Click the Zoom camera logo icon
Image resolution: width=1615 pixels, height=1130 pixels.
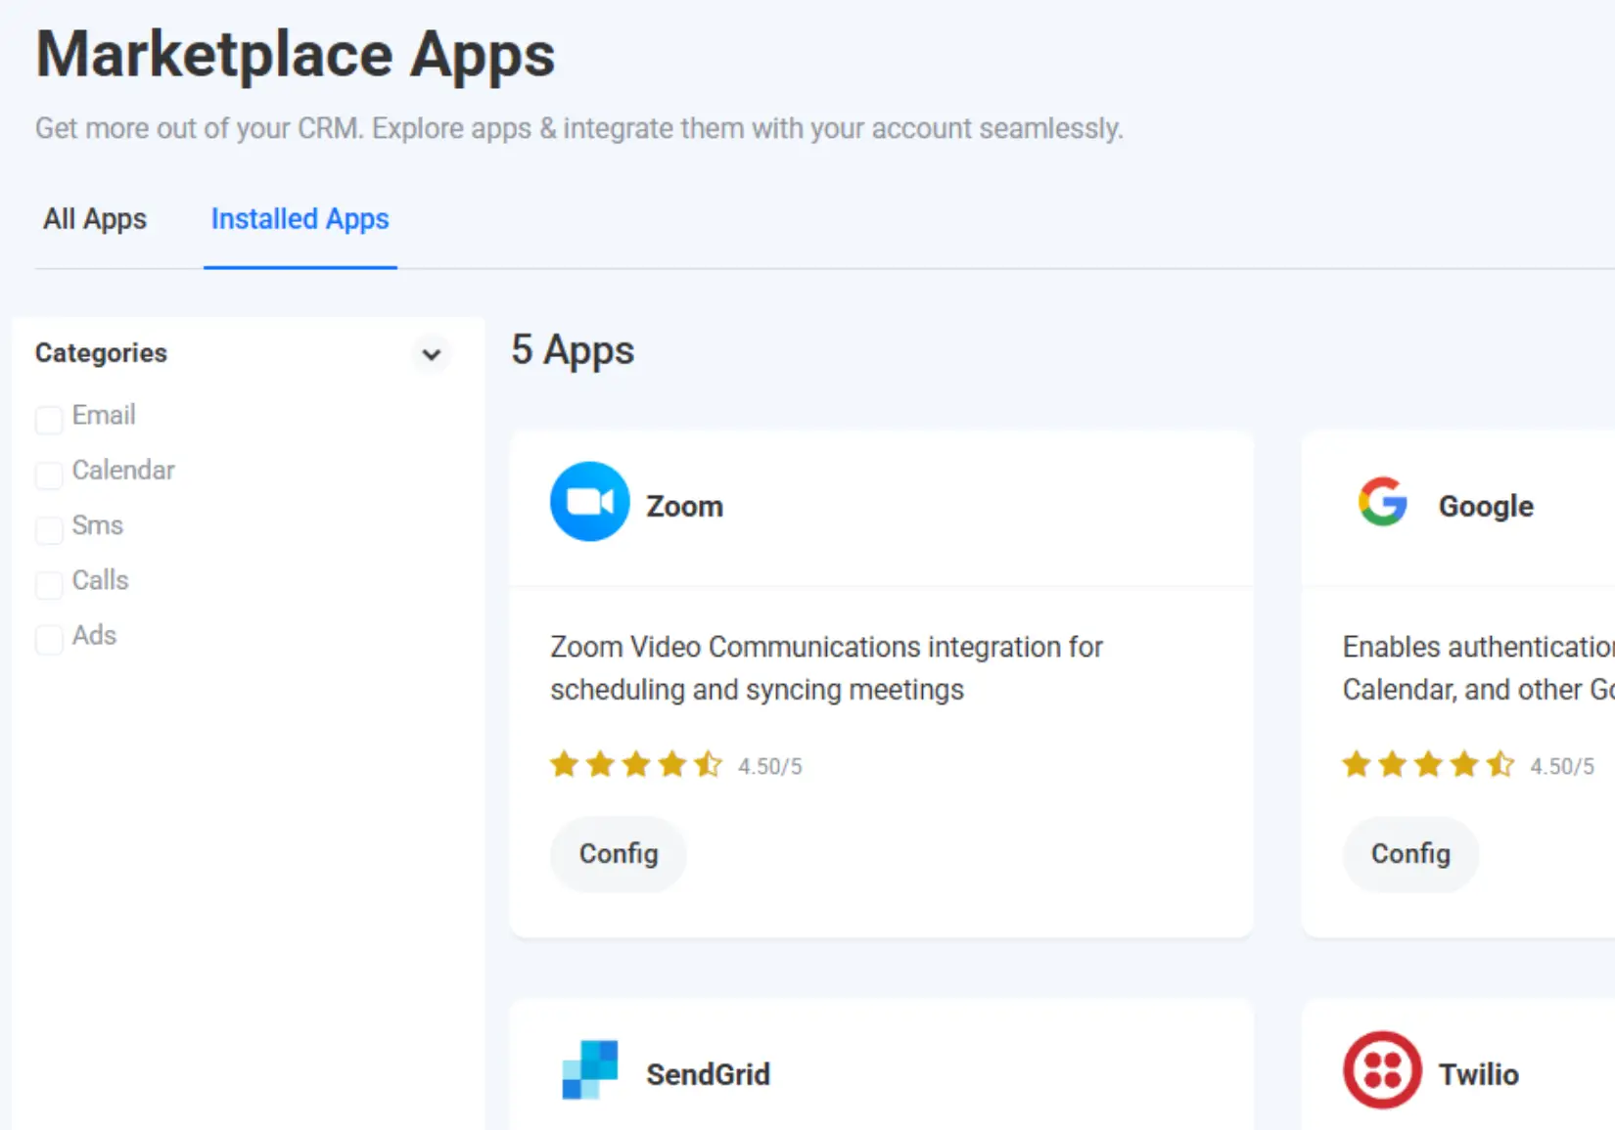(x=589, y=502)
